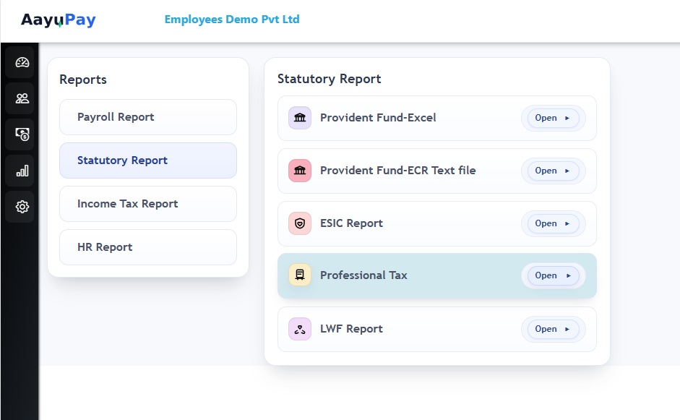Click the yellow receipt icon for Professional Tax
Image resolution: width=680 pixels, height=420 pixels.
pyautogui.click(x=300, y=275)
